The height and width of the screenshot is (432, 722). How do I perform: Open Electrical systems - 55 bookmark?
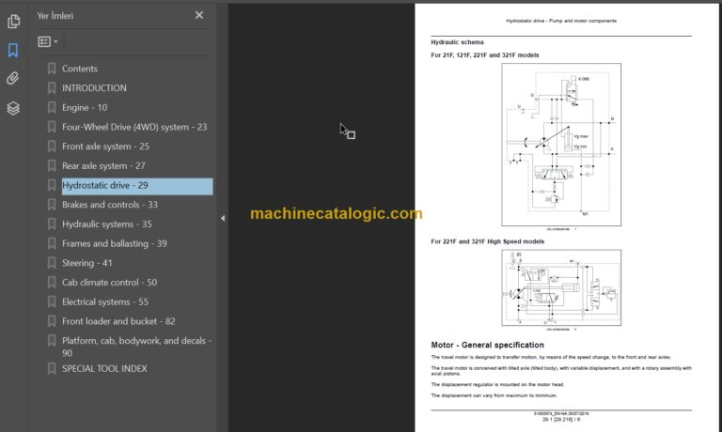[105, 301]
